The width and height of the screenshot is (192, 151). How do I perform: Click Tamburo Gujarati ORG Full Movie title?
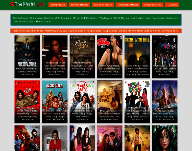165,70
